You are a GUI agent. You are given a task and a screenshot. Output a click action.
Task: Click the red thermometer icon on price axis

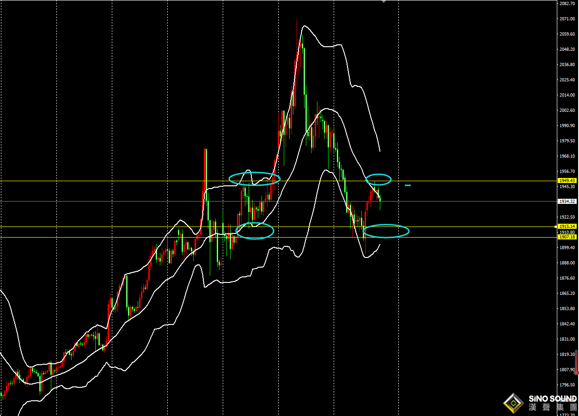point(576,363)
